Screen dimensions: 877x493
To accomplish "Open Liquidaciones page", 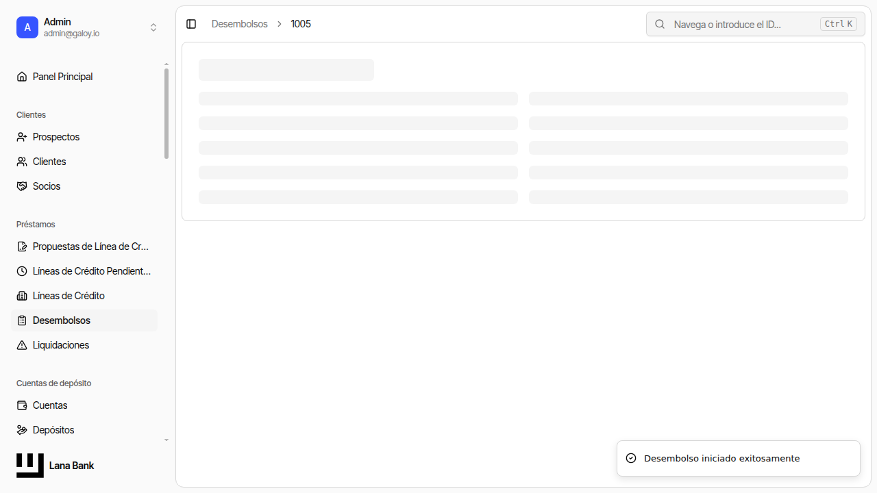I will click(84, 345).
